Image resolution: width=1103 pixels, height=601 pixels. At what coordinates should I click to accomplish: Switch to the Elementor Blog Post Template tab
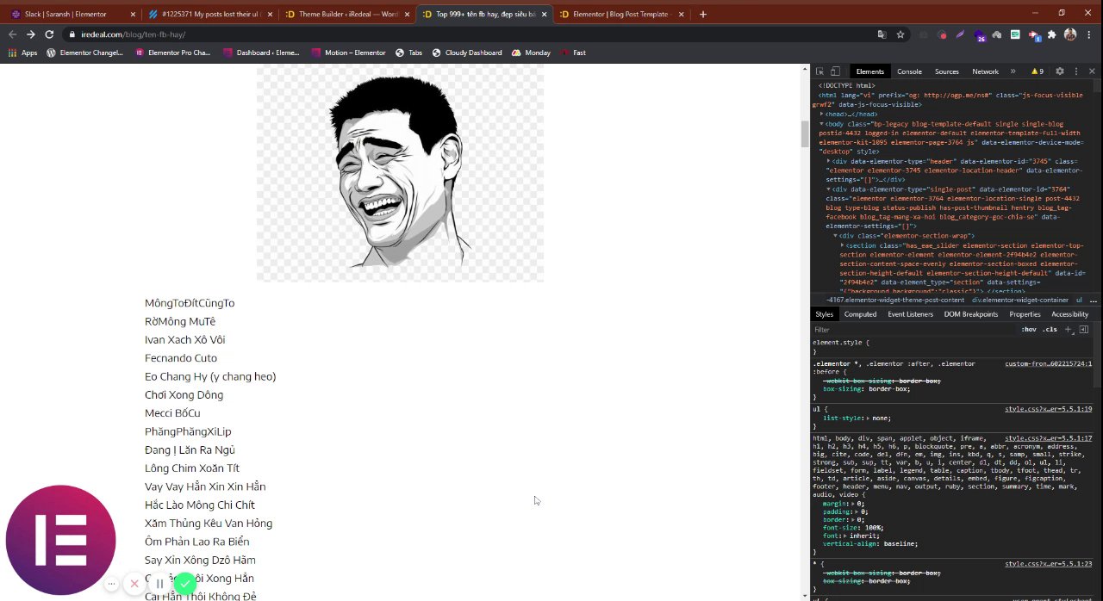point(622,14)
